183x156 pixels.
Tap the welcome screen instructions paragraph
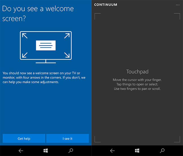(x=44, y=78)
